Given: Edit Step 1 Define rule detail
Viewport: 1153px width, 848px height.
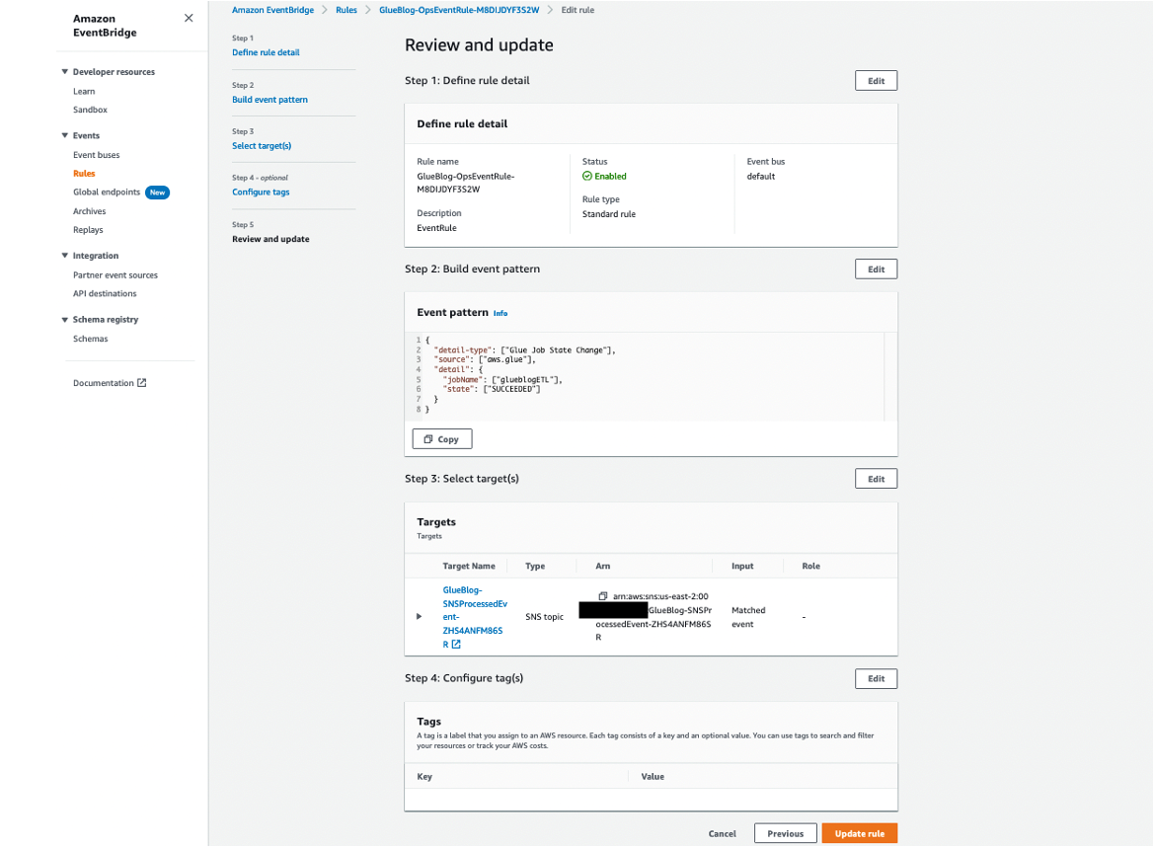Looking at the screenshot, I should tap(876, 81).
